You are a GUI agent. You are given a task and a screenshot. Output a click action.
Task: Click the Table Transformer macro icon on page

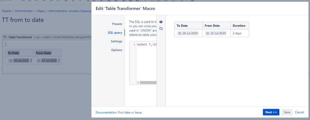click(x=5, y=37)
